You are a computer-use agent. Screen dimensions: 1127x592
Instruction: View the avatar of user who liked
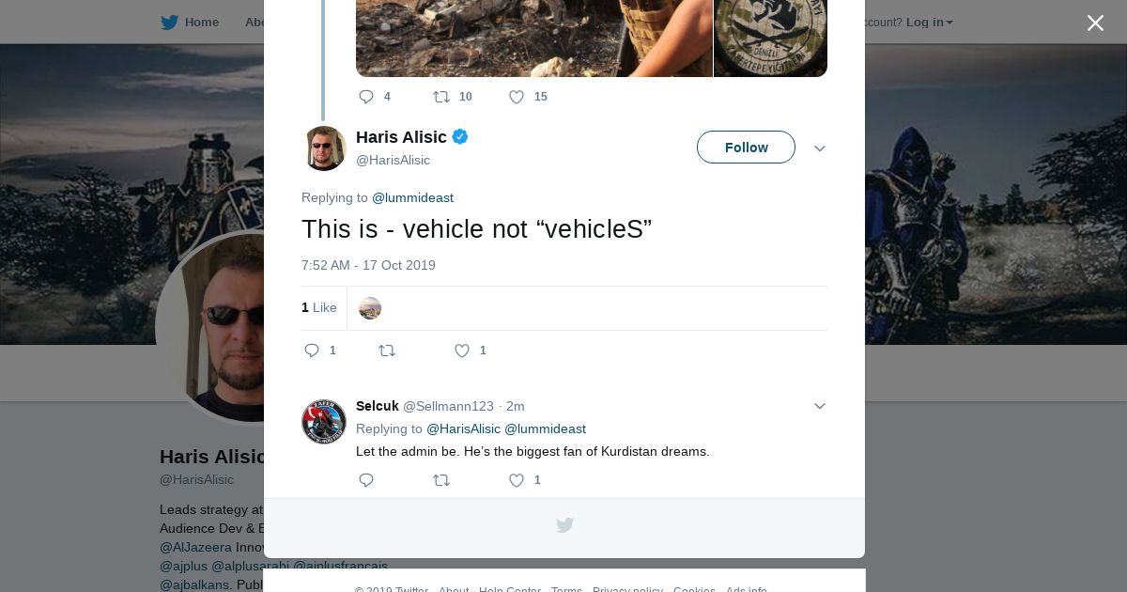click(x=370, y=308)
